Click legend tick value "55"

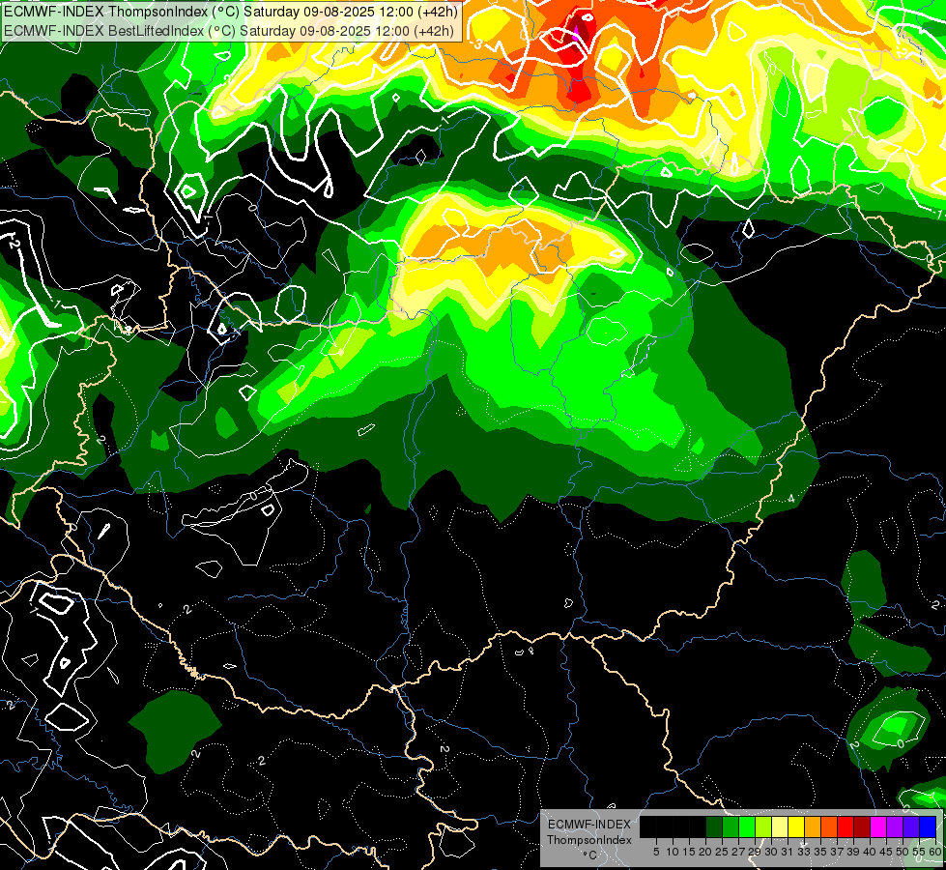[x=920, y=852]
